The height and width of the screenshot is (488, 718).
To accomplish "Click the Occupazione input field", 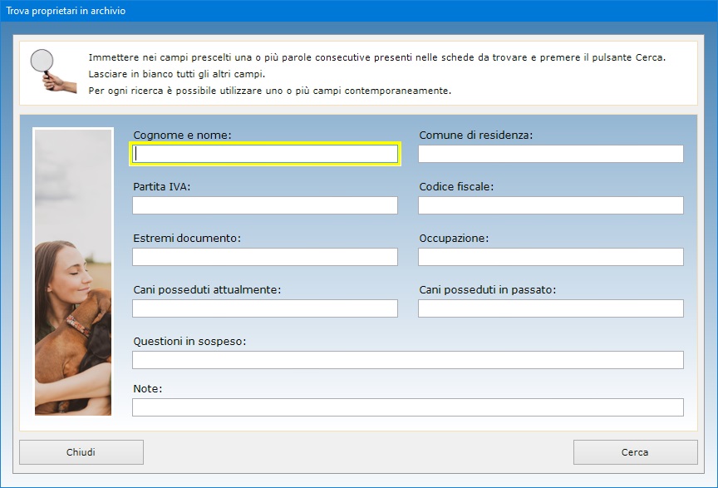I will 550,257.
